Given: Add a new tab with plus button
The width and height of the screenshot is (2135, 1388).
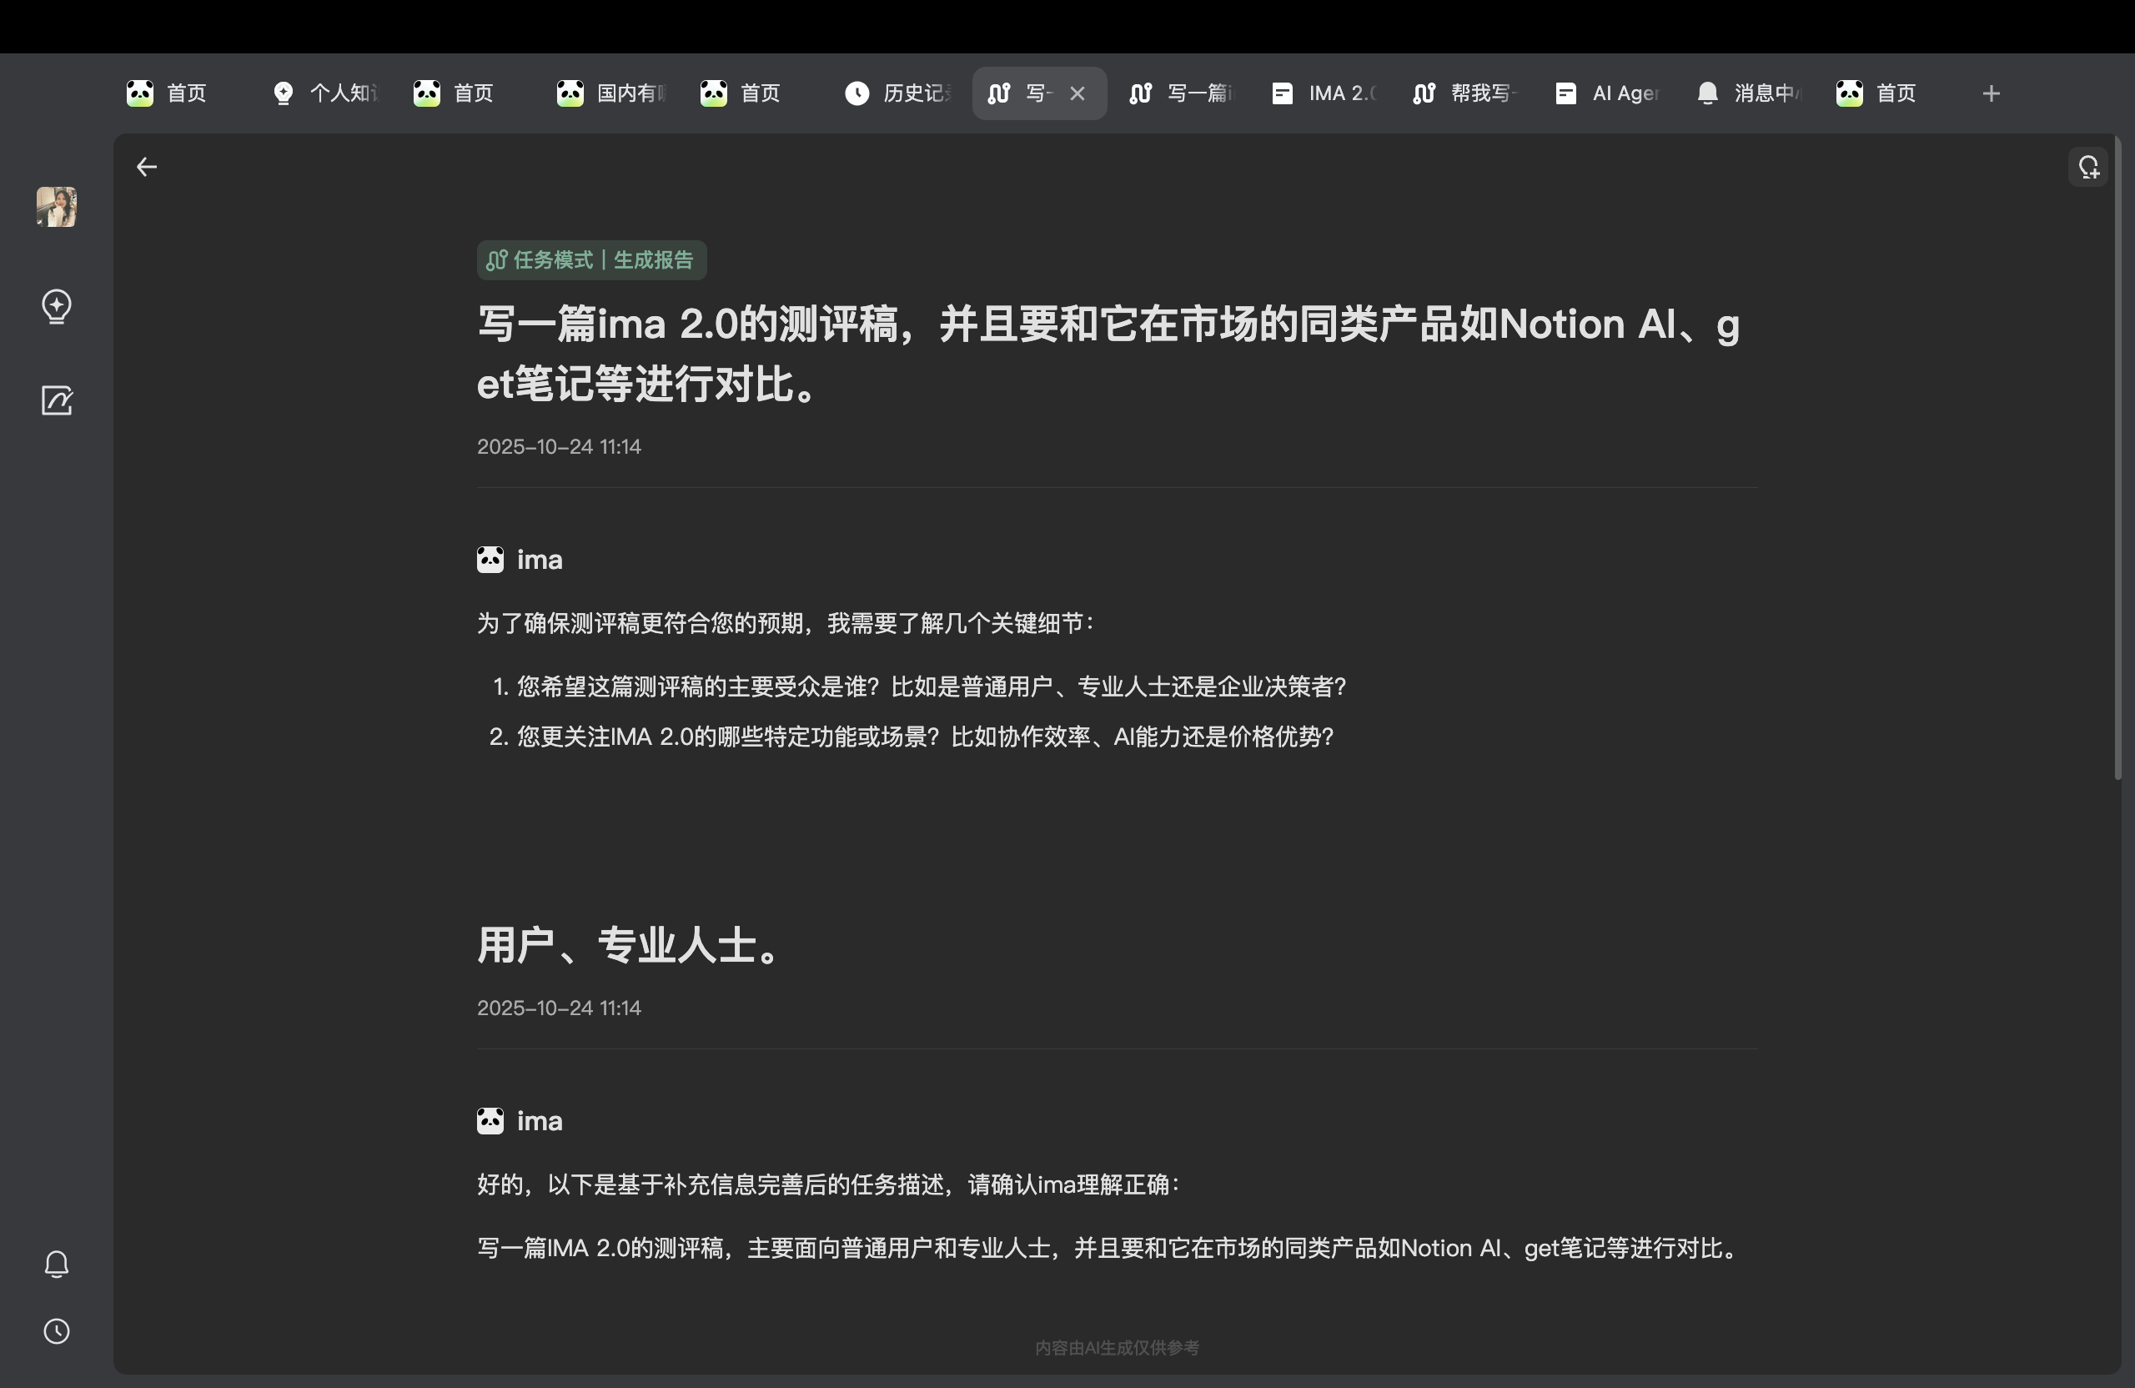Looking at the screenshot, I should 1991,93.
